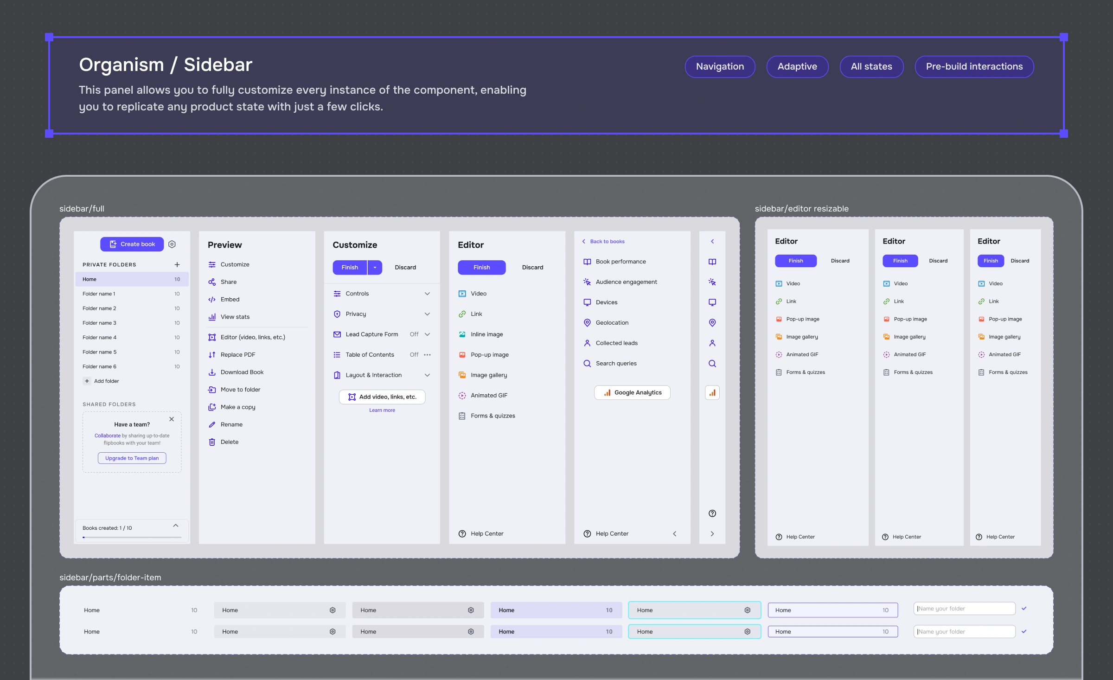This screenshot has width=1113, height=680.
Task: Open Embed in the Preview menu
Action: (x=230, y=299)
